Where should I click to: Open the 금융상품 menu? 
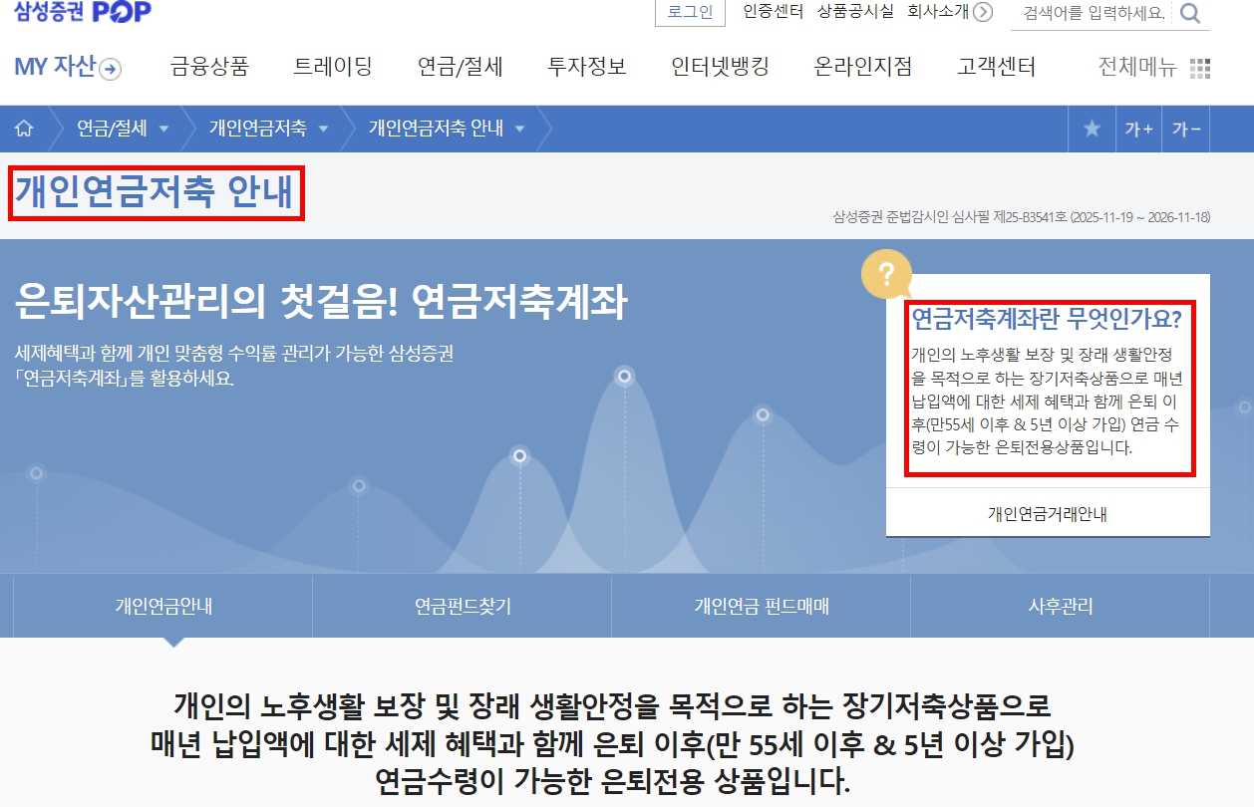[209, 67]
